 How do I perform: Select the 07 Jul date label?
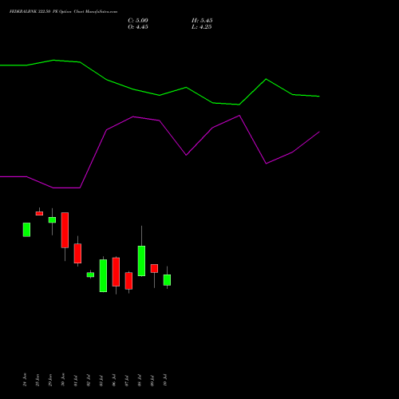(127, 381)
